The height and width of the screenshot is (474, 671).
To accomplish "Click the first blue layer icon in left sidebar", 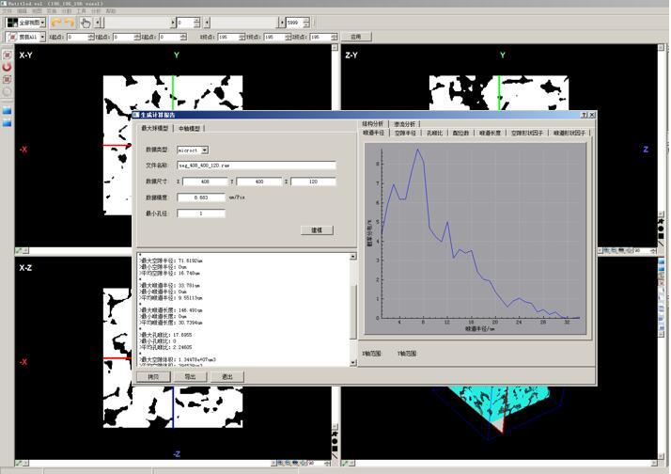I will click(8, 111).
